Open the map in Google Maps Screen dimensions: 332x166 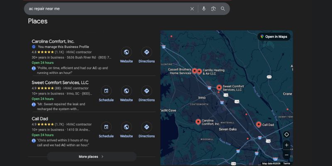point(274,37)
